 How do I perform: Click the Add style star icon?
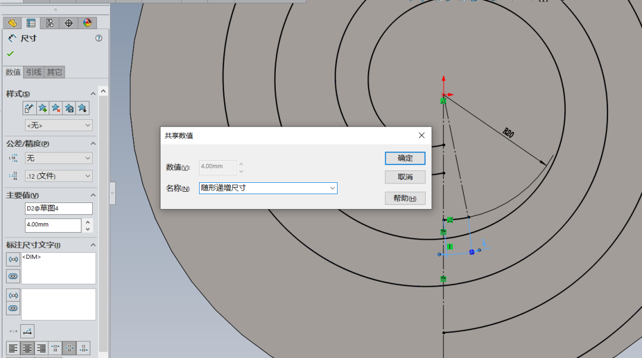pyautogui.click(x=43, y=108)
